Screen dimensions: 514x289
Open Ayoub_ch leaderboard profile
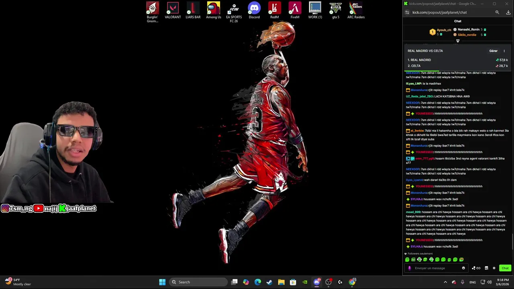(x=444, y=30)
